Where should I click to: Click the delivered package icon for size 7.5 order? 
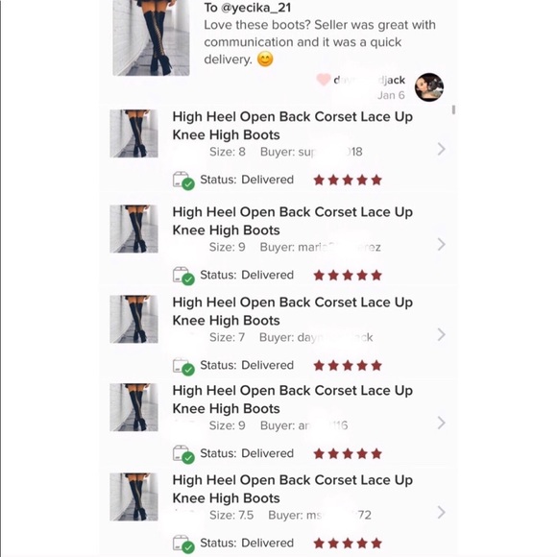tap(183, 544)
